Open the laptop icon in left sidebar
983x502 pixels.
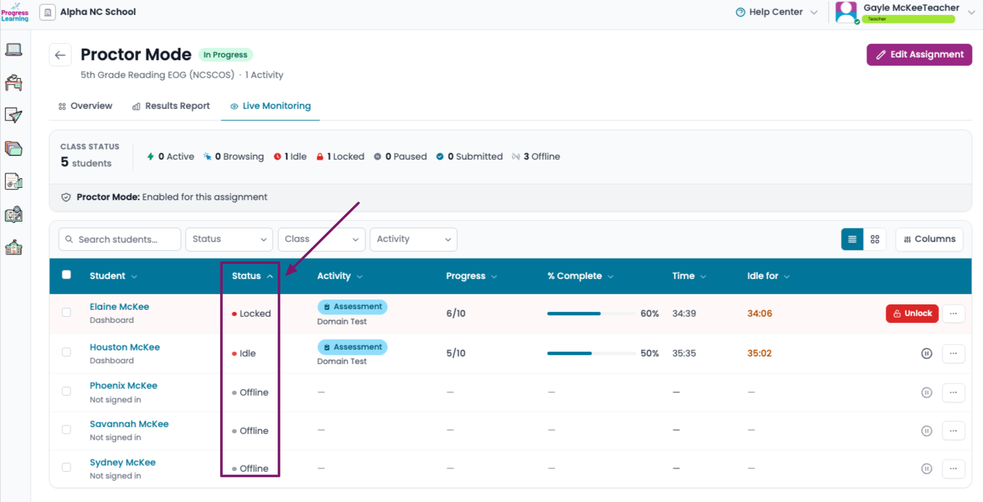coord(14,49)
